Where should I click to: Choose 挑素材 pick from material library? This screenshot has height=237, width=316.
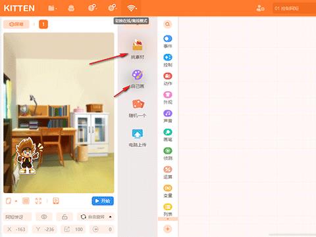(x=138, y=49)
